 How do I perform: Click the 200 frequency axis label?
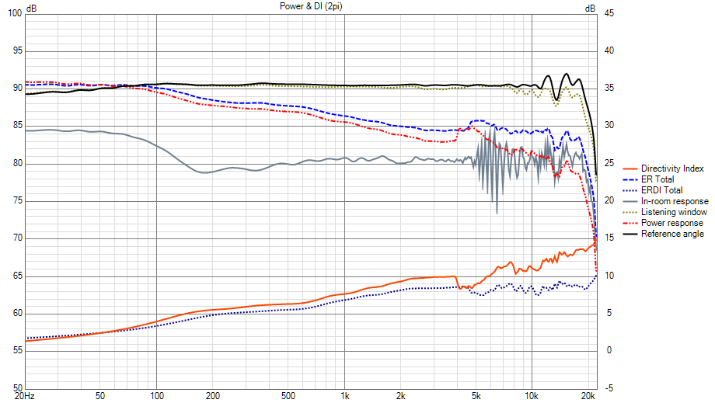(x=213, y=396)
